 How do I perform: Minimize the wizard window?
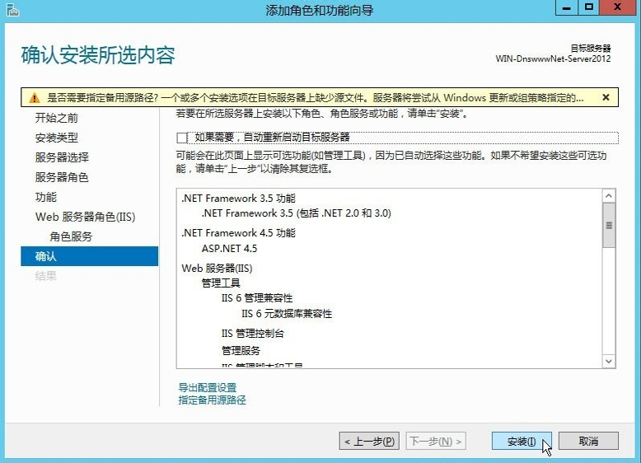[566, 7]
